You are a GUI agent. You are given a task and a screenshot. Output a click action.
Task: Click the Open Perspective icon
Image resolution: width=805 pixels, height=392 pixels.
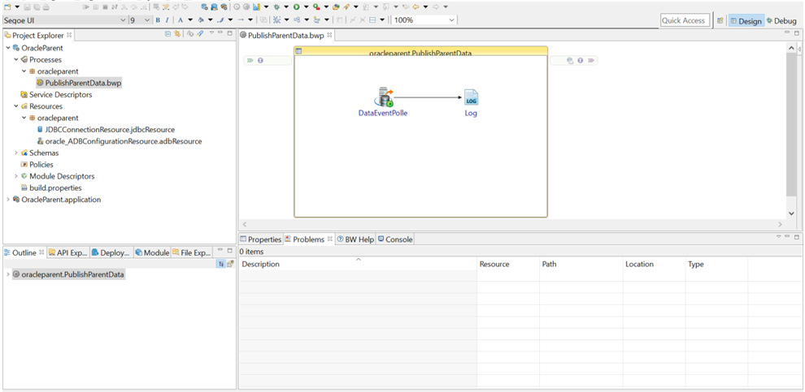click(720, 20)
